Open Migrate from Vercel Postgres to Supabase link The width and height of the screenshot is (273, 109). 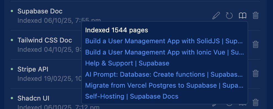tap(164, 85)
